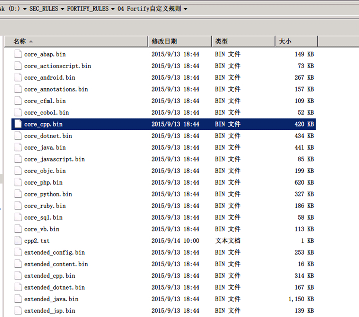359x317 pixels.
Task: Select the file name extended_dotnet.bin
Action: pyautogui.click(x=54, y=287)
